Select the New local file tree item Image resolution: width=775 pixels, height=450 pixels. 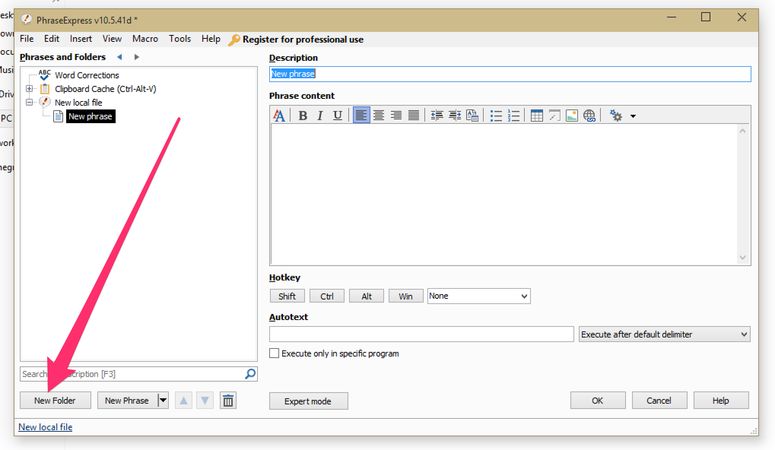[78, 103]
